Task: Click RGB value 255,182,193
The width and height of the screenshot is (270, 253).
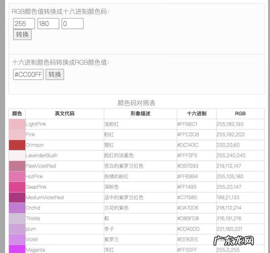Action: coord(230,124)
